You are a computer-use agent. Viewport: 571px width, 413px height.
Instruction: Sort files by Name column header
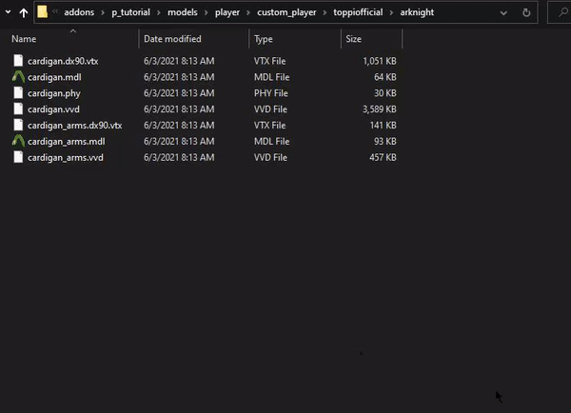pyautogui.click(x=24, y=39)
